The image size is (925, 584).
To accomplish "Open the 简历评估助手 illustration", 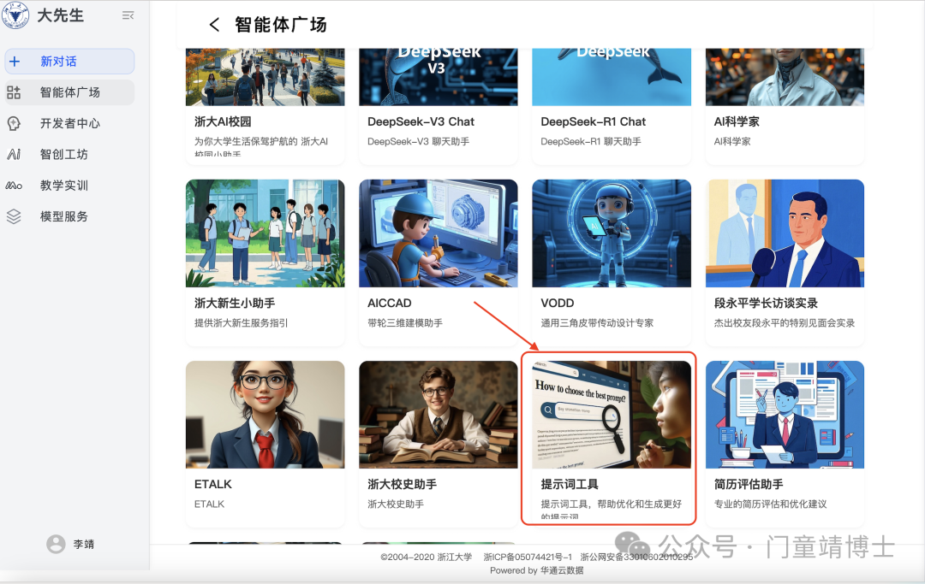I will [x=785, y=415].
